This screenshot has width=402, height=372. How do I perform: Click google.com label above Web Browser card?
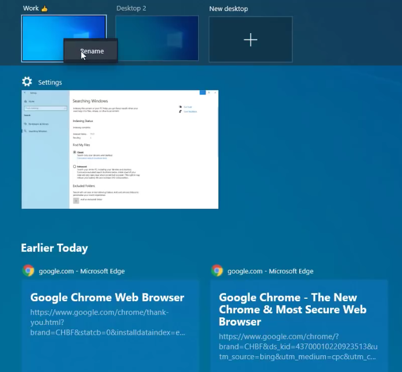coord(82,271)
